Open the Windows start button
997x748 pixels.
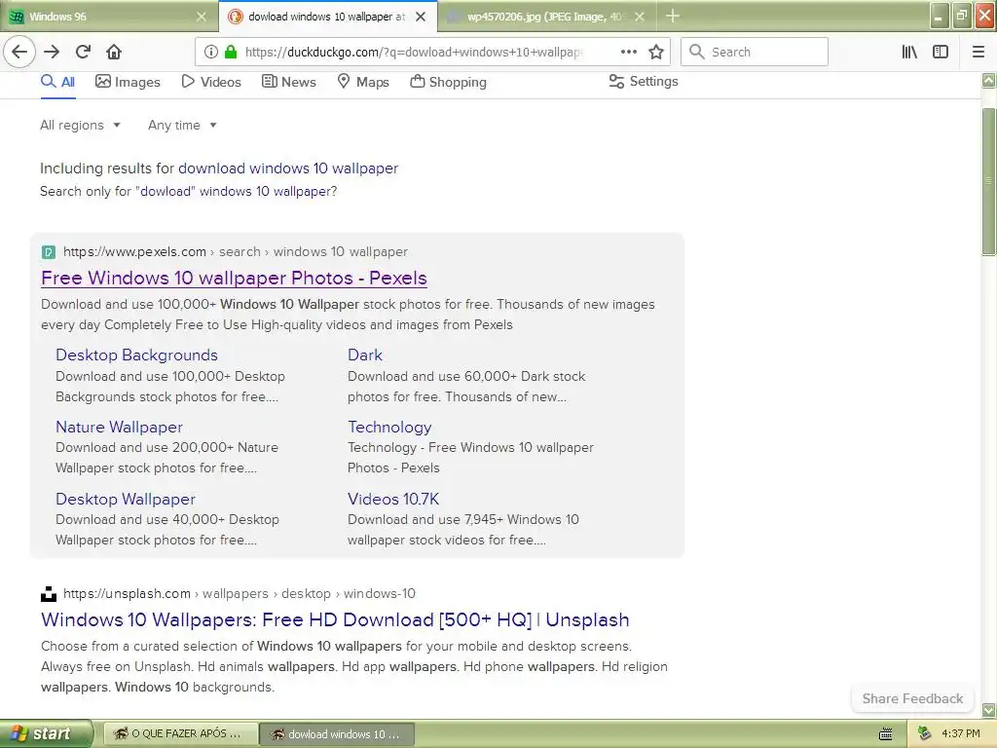point(46,733)
